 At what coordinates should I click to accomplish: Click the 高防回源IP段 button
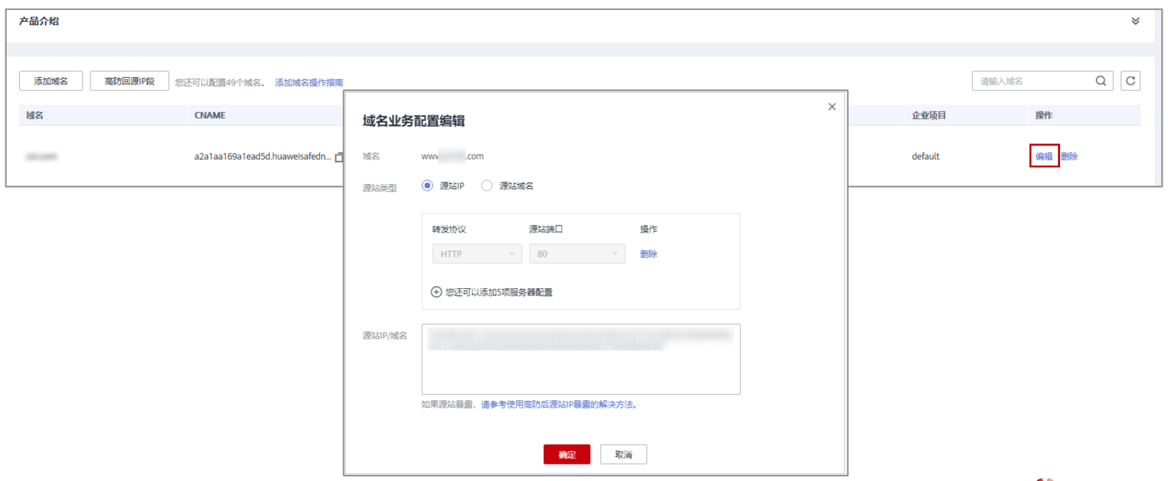[x=129, y=81]
